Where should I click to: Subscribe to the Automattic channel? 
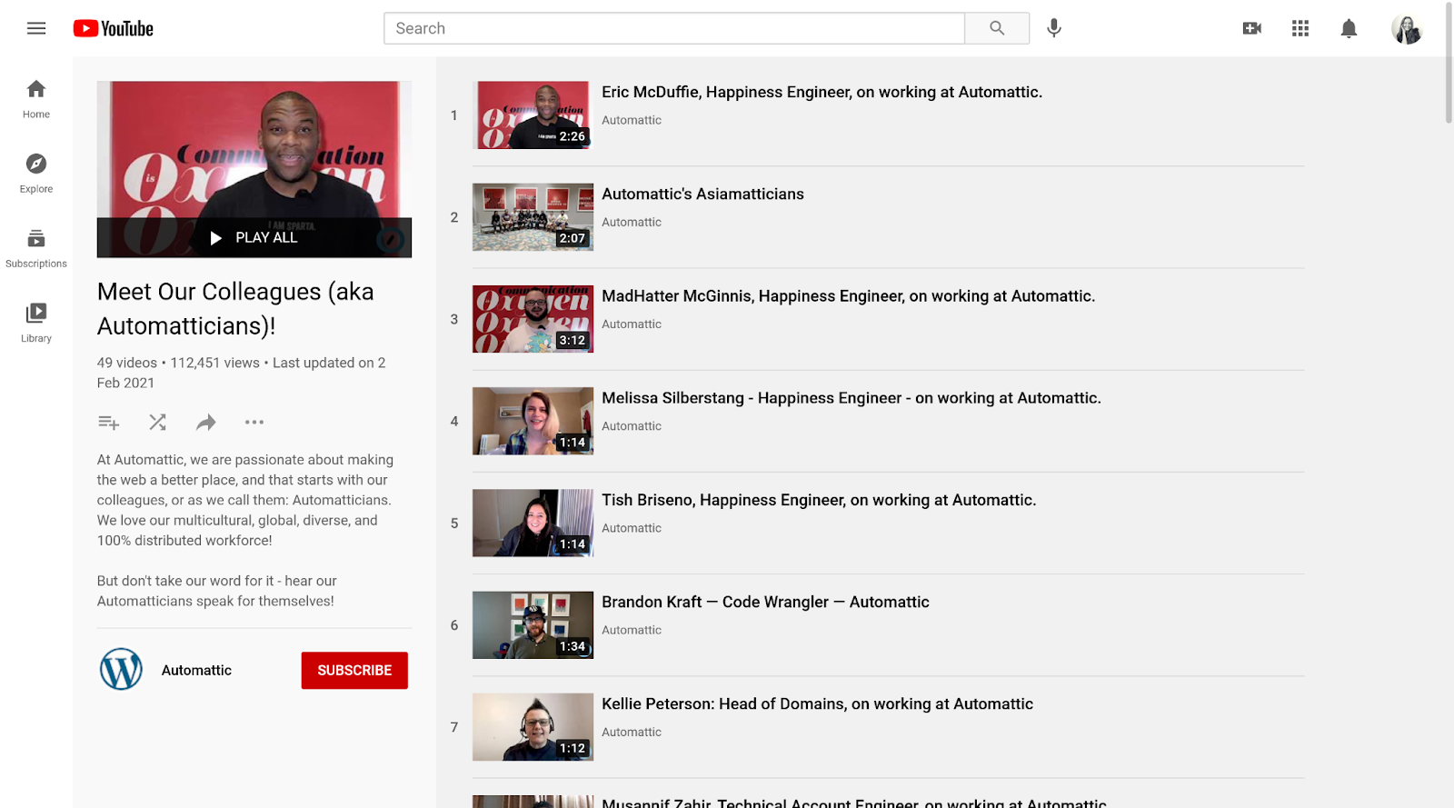pos(354,670)
